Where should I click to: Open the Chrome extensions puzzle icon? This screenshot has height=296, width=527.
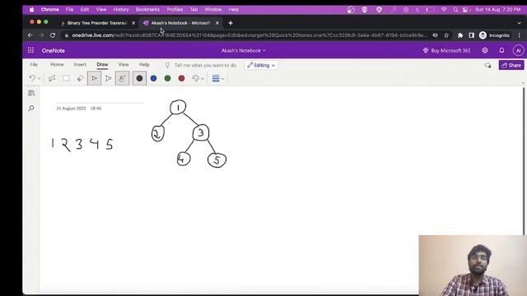(460, 35)
